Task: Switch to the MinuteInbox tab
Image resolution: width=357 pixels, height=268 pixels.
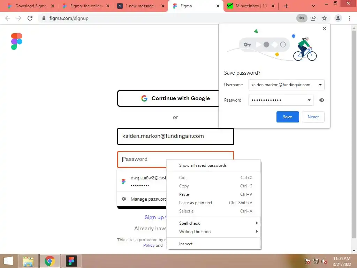Action: pyautogui.click(x=250, y=6)
